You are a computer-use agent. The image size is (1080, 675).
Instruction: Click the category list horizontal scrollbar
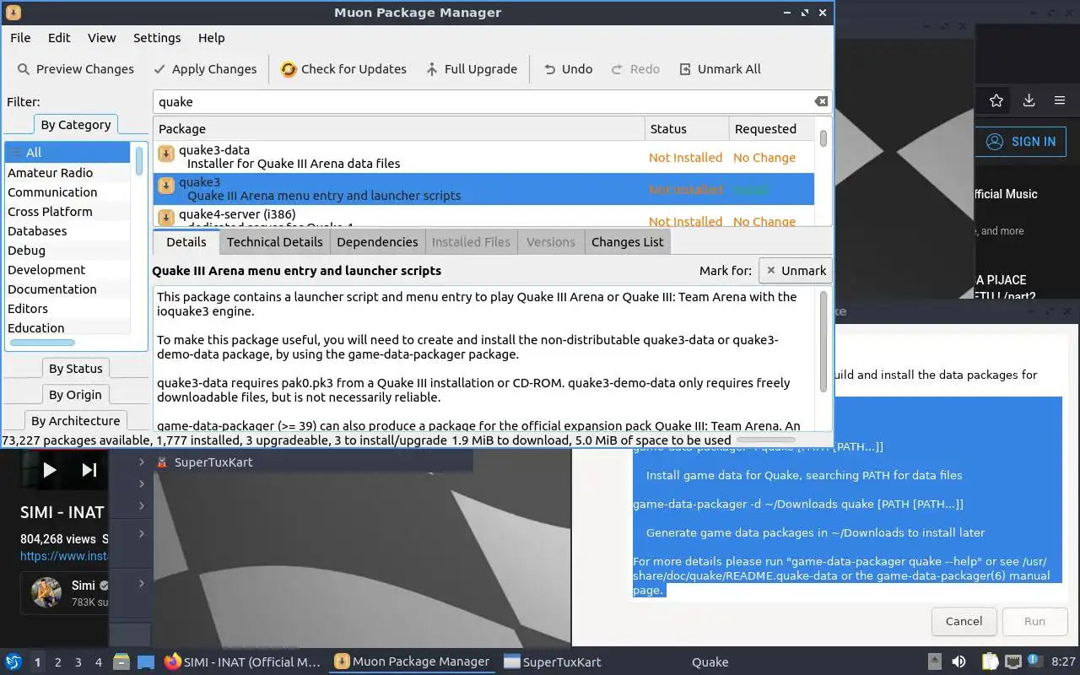tap(43, 343)
